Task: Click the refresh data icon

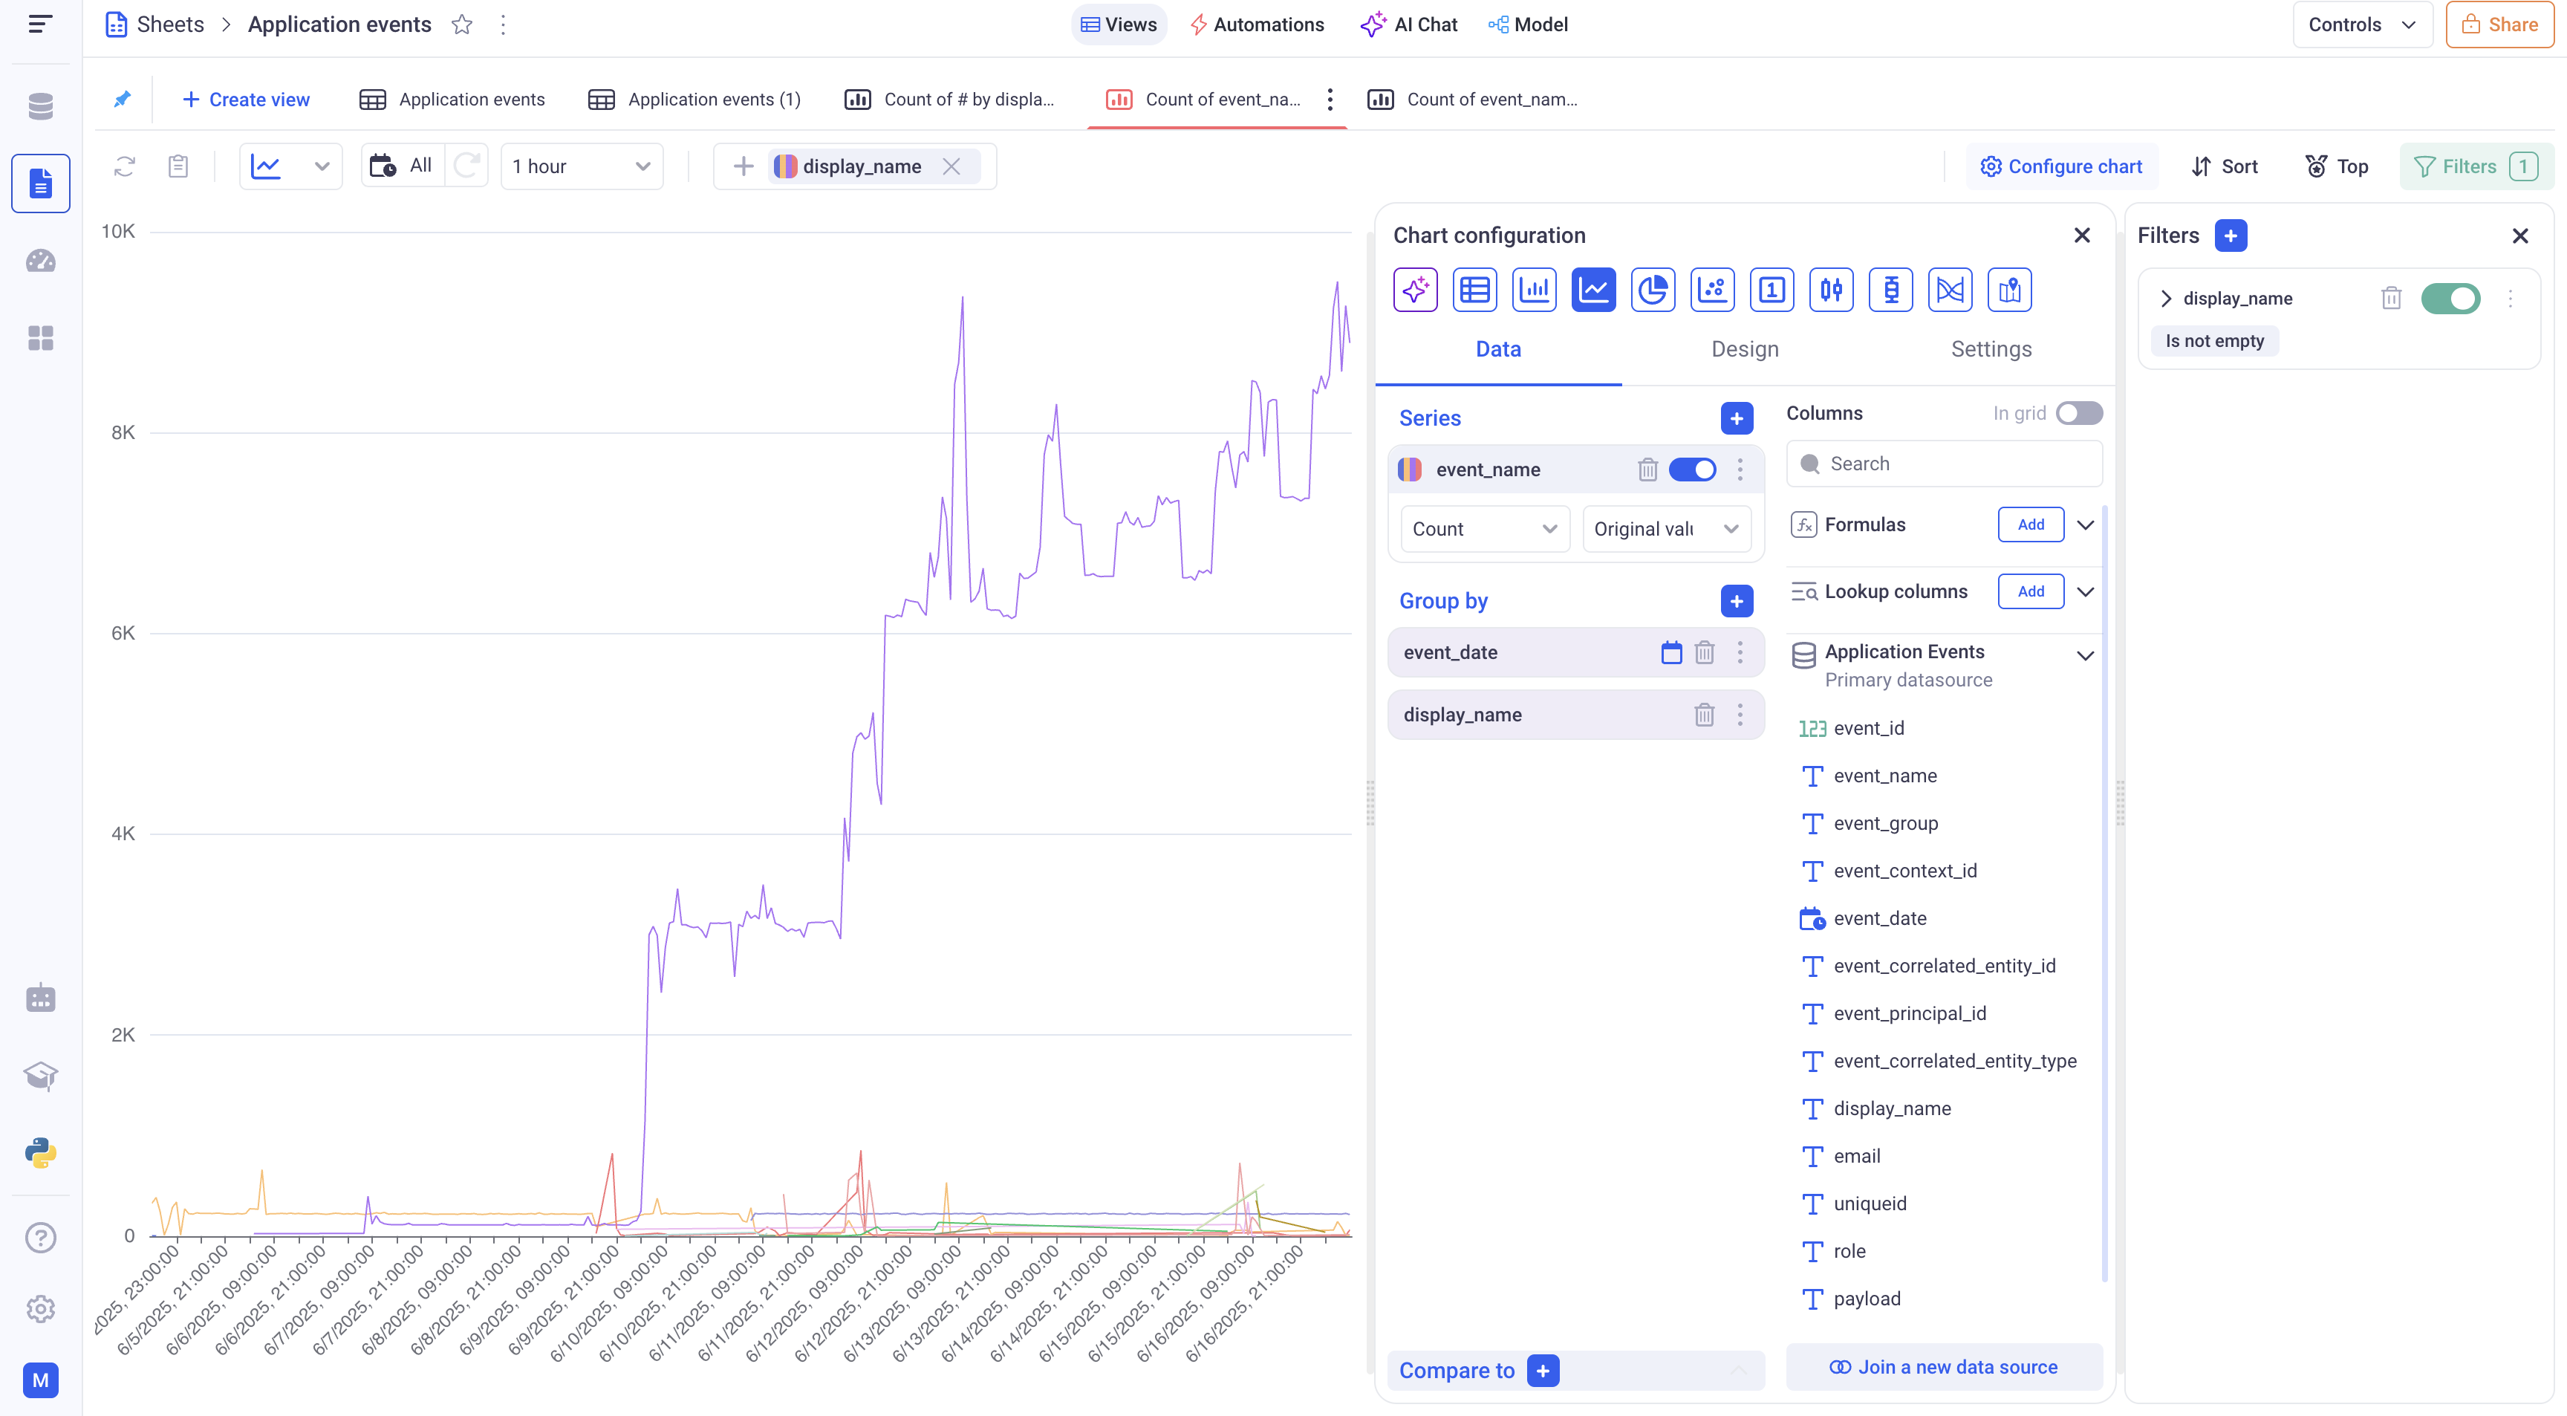Action: pyautogui.click(x=125, y=166)
